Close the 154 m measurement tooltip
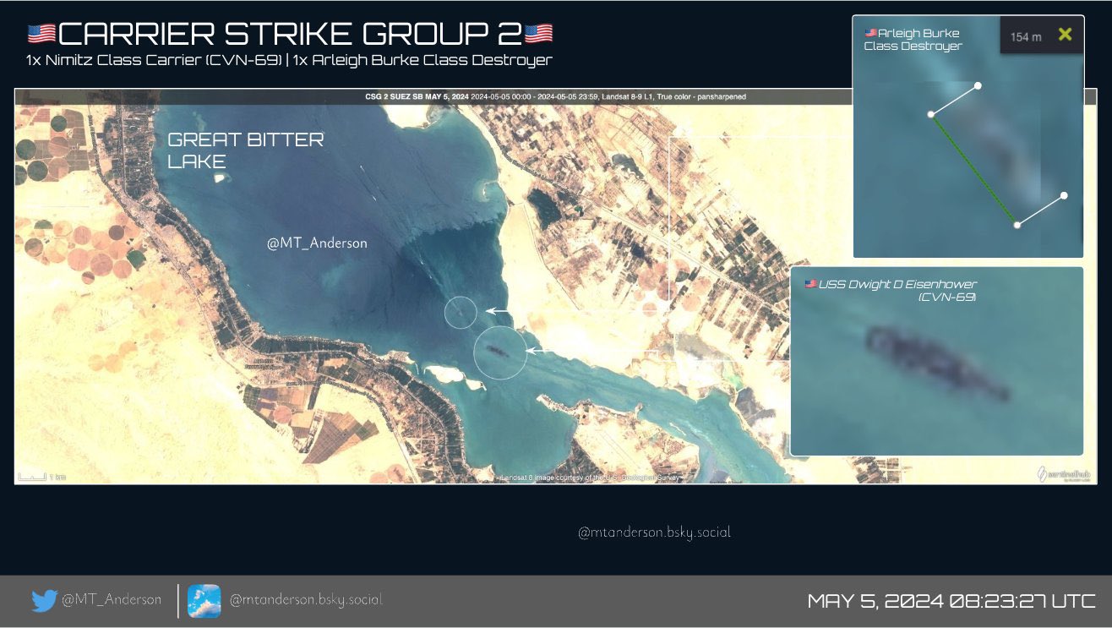 pyautogui.click(x=1065, y=35)
